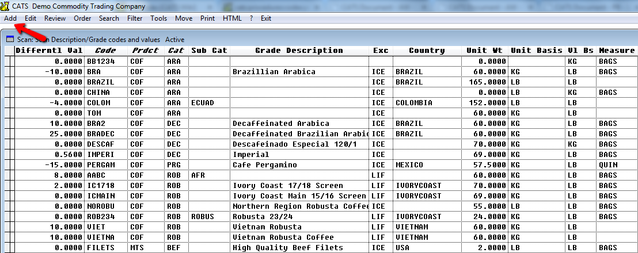Click the ROBUS sub category cell
Viewport: 638px width, 253px height.
coord(203,217)
